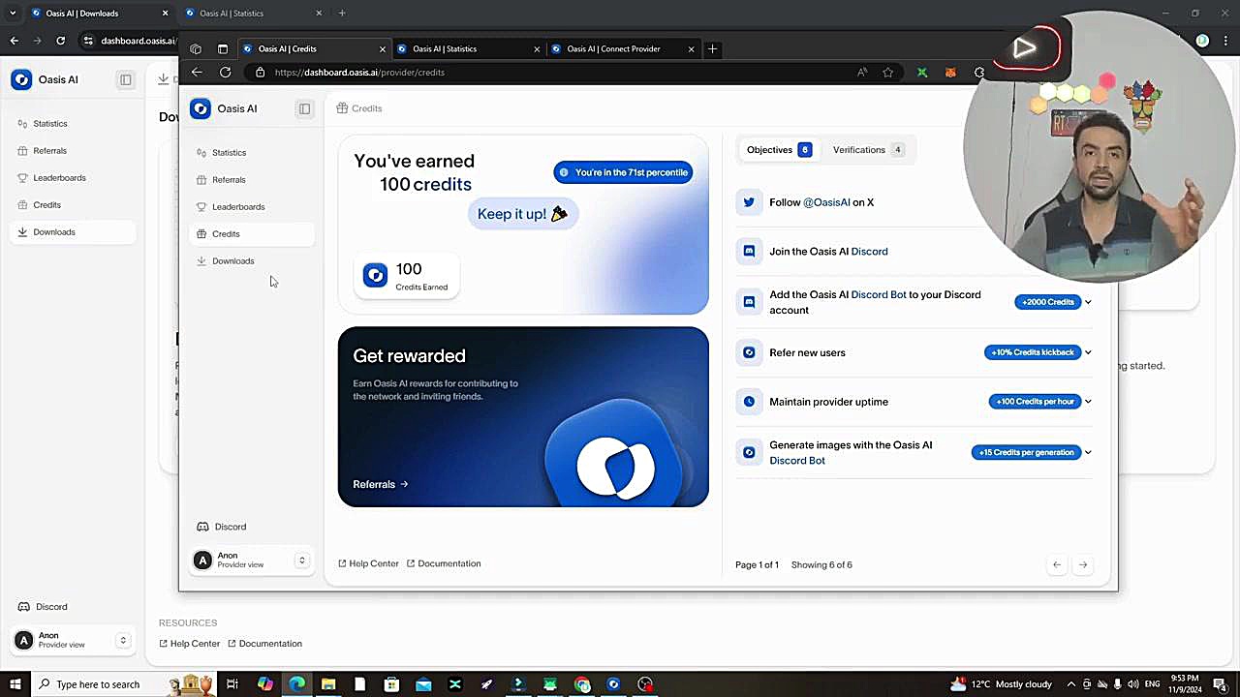Collapse sidebar panel in front Oasis window
The width and height of the screenshot is (1240, 697).
[x=304, y=108]
